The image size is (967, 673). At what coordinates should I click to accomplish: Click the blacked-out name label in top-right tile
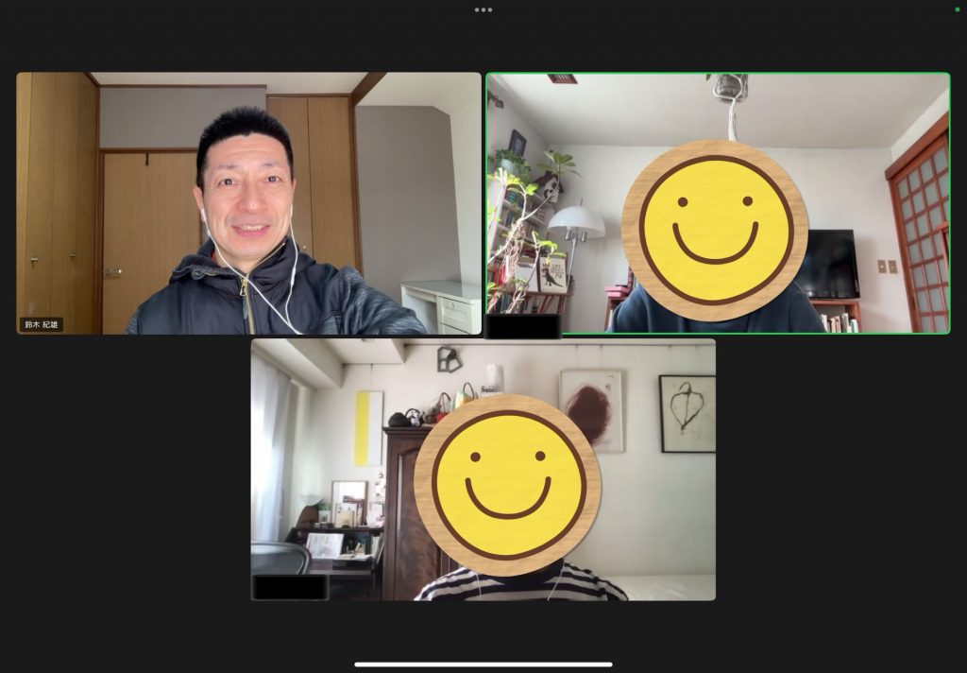click(x=524, y=325)
